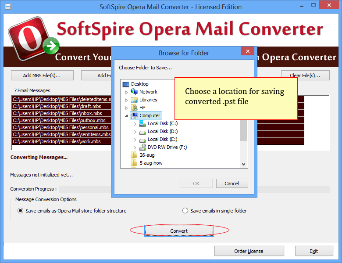Click OK in Browse for Folder
Screen dimensions: 342x263
tap(196, 183)
